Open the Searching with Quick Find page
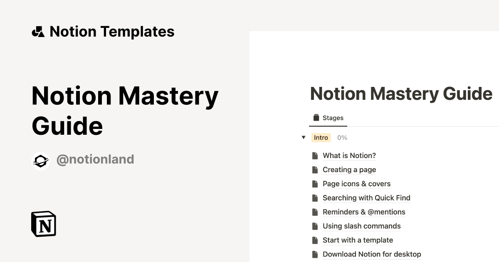The image size is (499, 262). point(366,198)
